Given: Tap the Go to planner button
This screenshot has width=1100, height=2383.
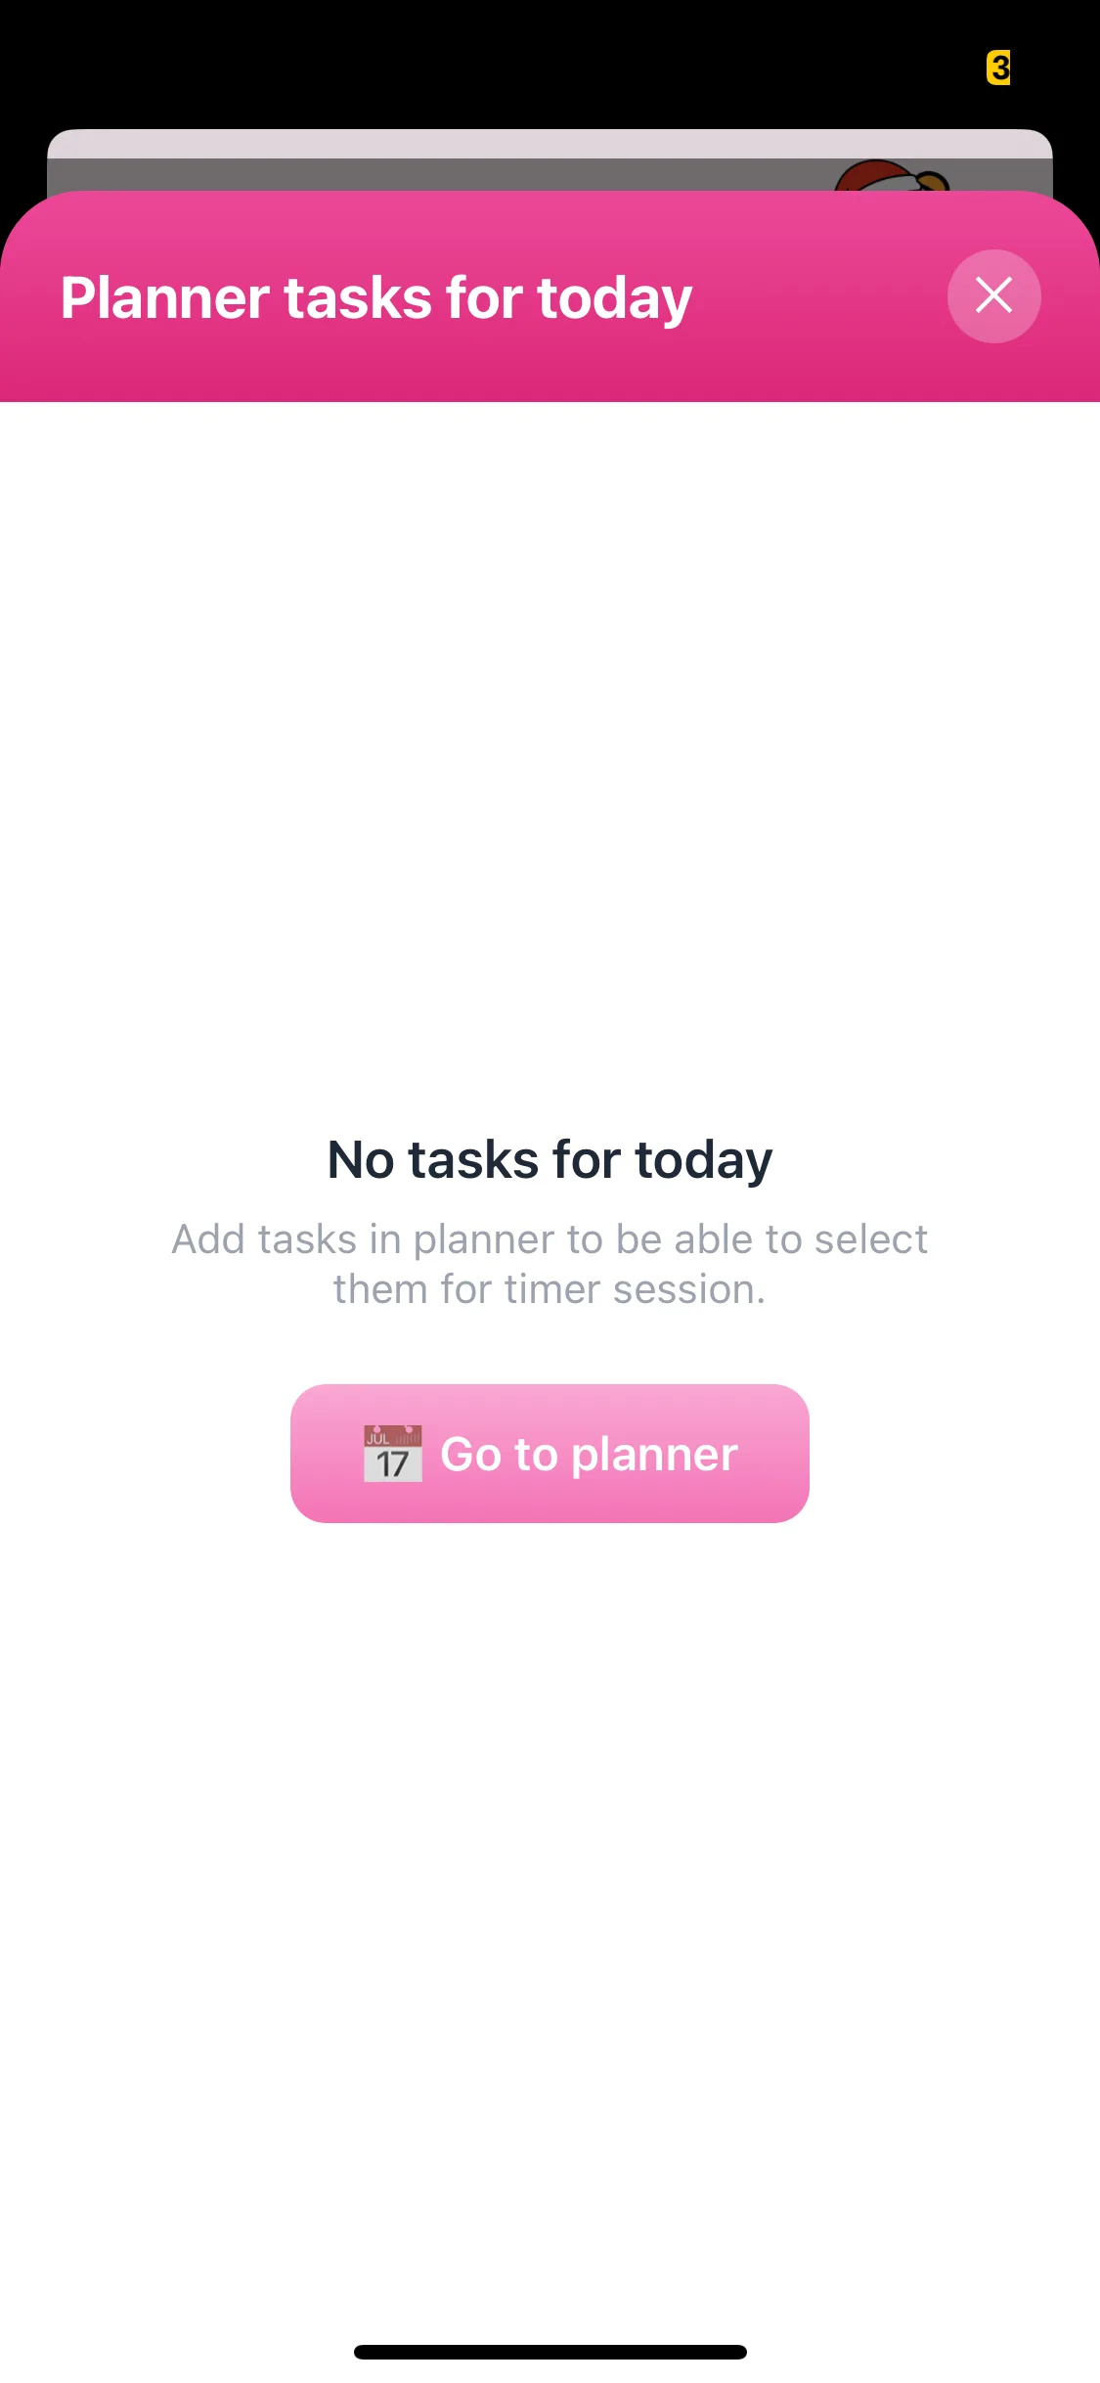Looking at the screenshot, I should click(x=550, y=1453).
